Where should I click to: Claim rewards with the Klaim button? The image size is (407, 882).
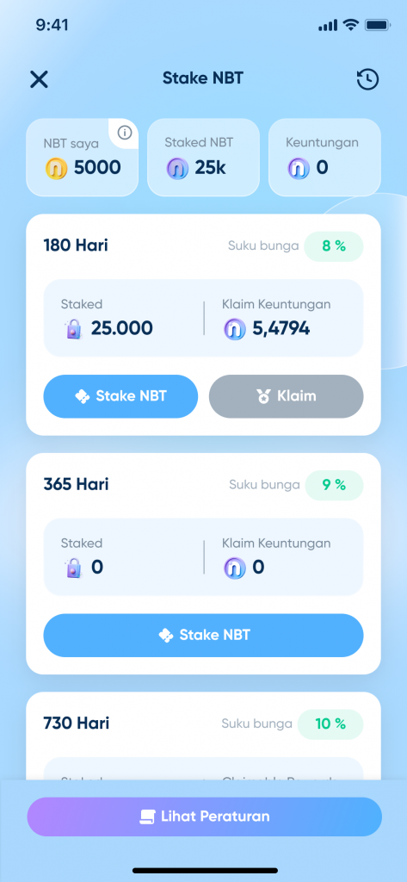click(x=287, y=396)
